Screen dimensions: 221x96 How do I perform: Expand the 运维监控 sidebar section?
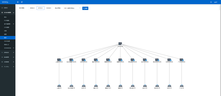[x=8, y=52]
